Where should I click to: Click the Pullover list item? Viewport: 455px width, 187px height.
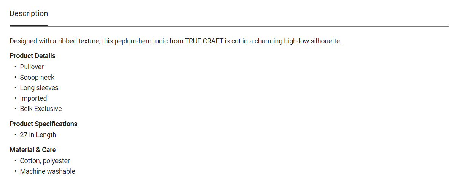[x=32, y=67]
